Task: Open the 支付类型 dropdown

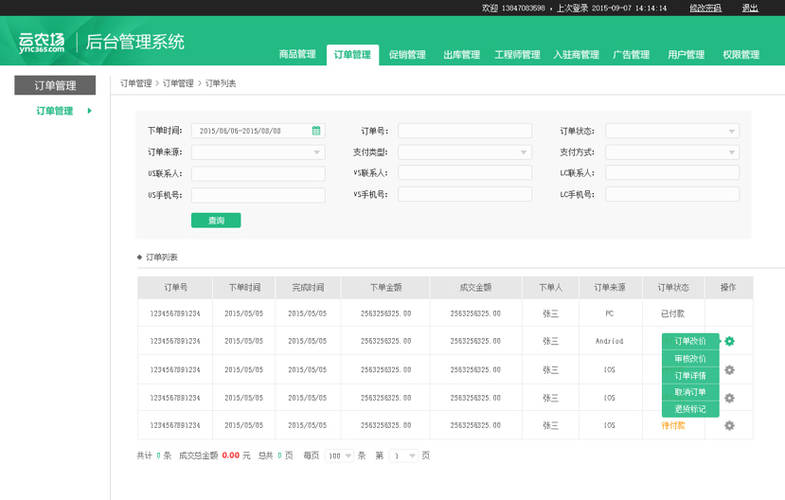Action: (465, 152)
